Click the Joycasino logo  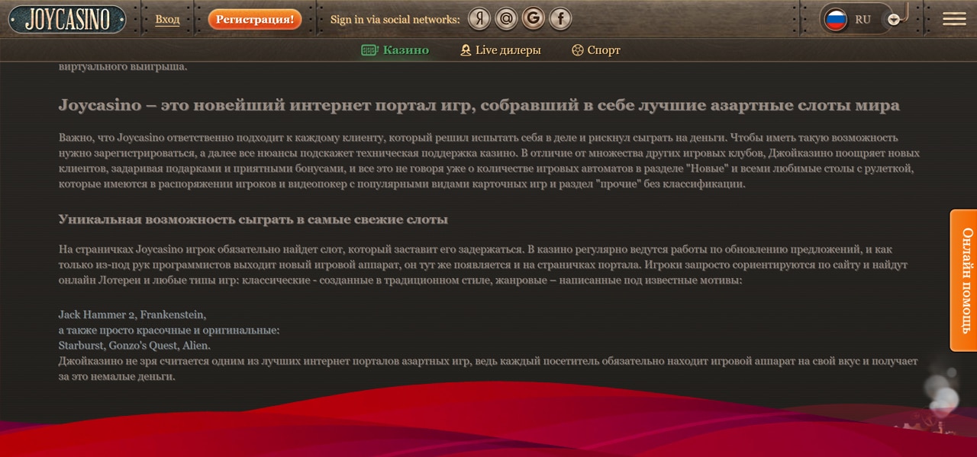66,18
